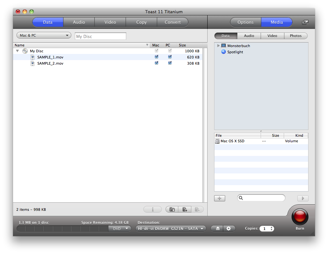Toggle PC checkbox for SAMPLE_1.mov

170,57
